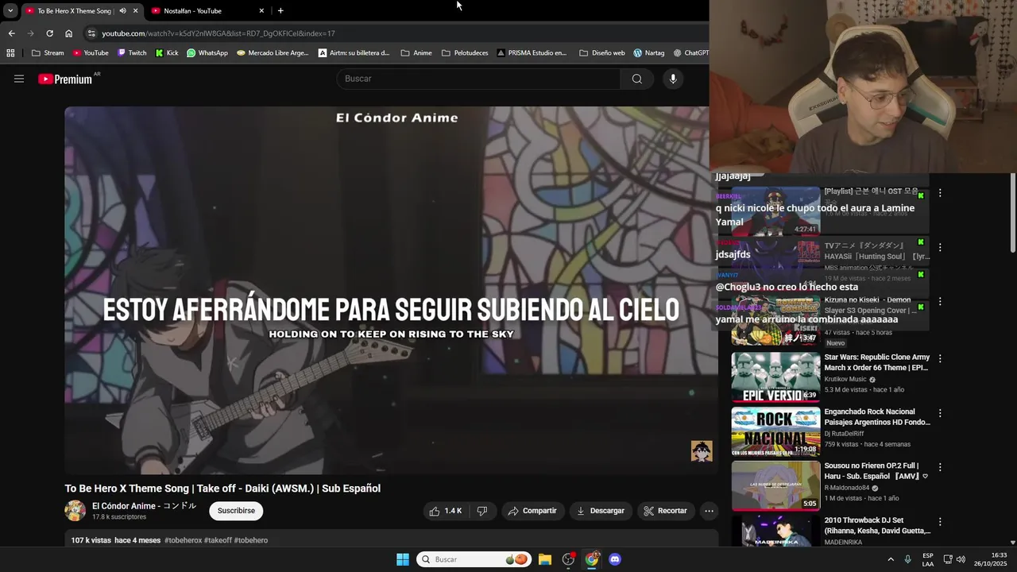Open the Stream bookmarks folder
The width and height of the screenshot is (1017, 572).
[x=48, y=53]
